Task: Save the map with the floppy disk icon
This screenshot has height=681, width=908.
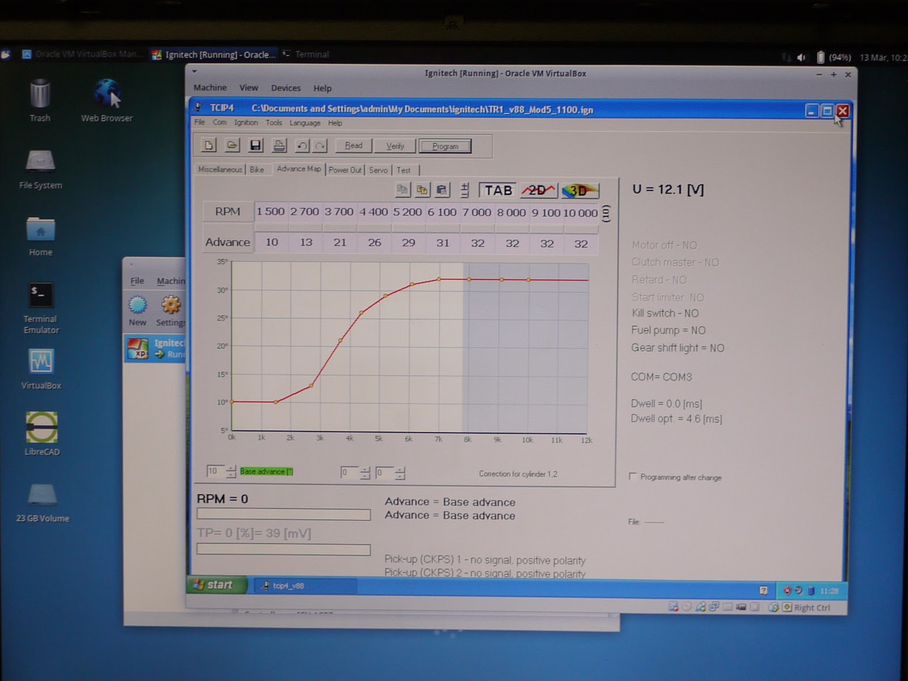Action: click(255, 145)
